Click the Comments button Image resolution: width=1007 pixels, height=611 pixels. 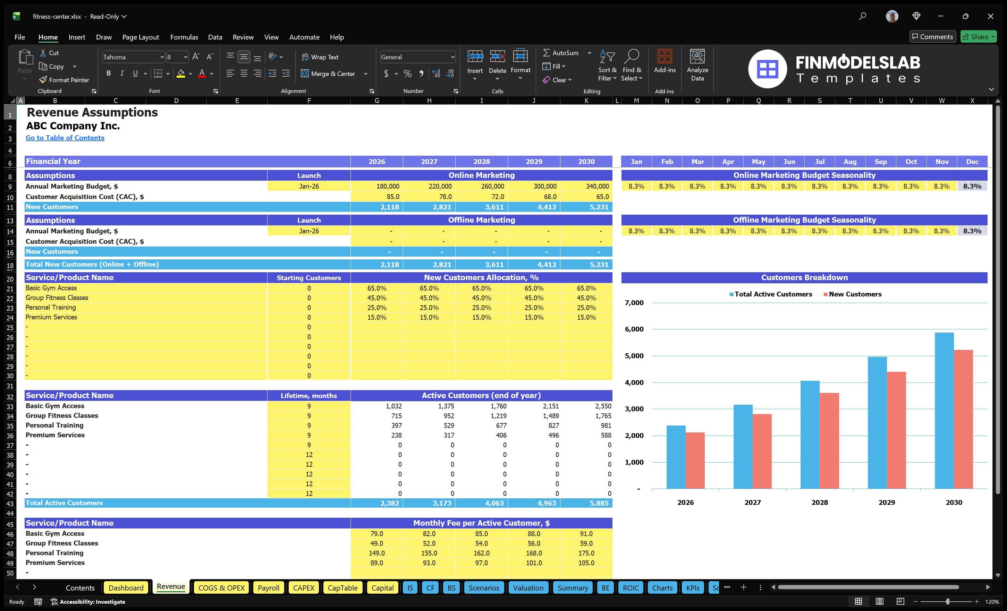point(933,36)
